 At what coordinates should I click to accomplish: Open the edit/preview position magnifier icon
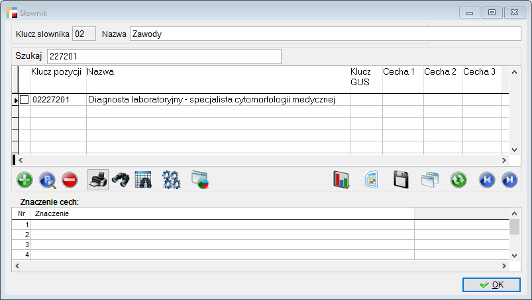click(x=48, y=180)
